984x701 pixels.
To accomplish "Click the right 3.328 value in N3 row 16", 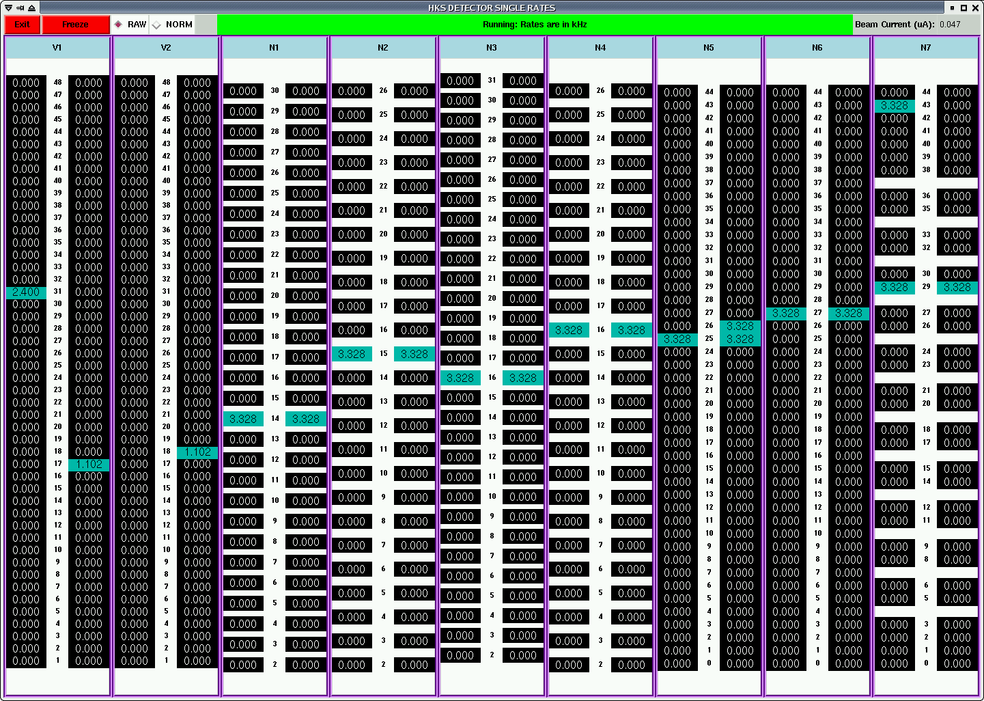I will 523,378.
